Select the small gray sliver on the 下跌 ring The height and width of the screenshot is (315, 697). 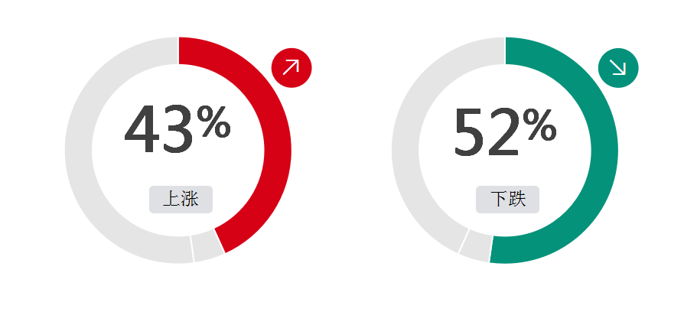pyautogui.click(x=476, y=246)
